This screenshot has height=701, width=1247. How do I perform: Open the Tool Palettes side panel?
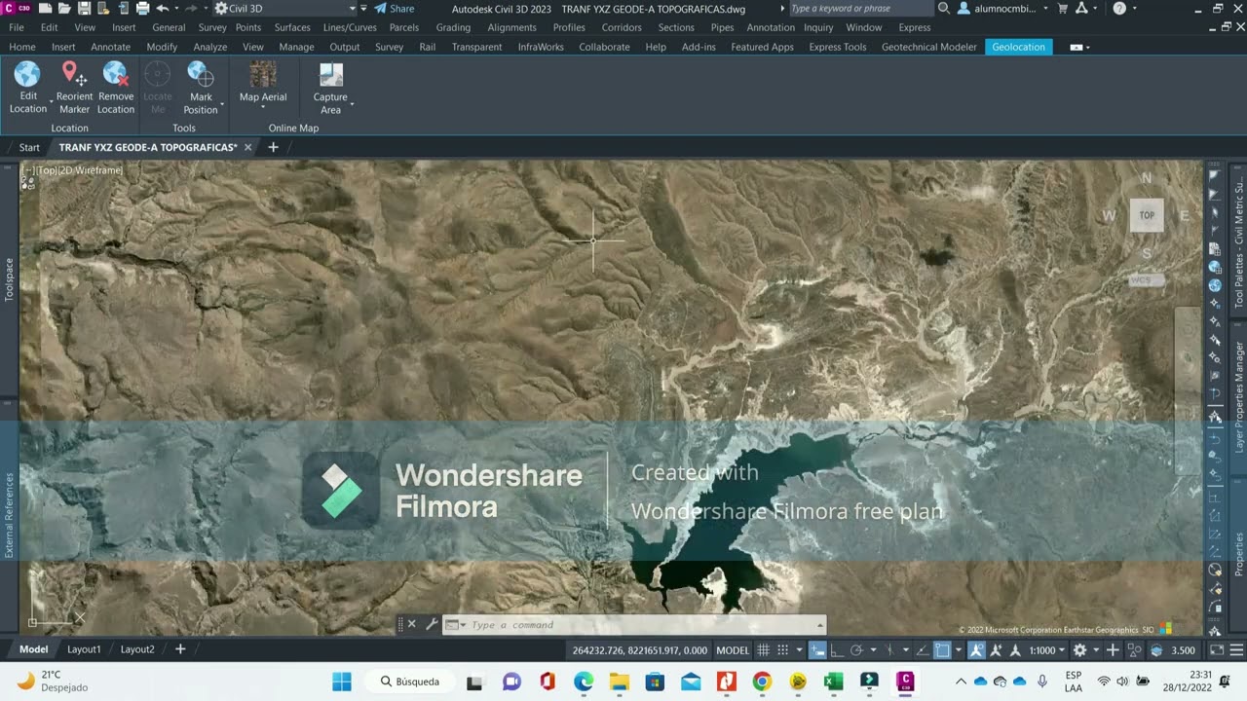click(1239, 243)
